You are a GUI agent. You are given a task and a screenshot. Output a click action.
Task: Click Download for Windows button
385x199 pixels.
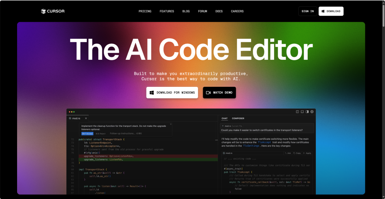pos(172,93)
